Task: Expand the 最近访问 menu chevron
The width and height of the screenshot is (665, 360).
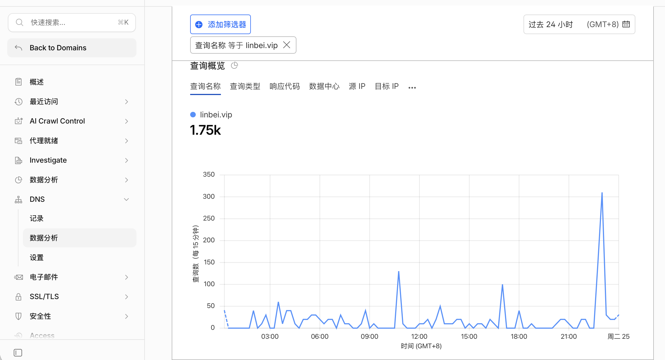Action: coord(126,101)
